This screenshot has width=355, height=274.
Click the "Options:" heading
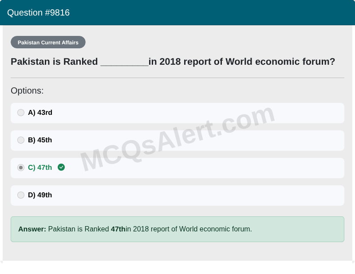click(x=27, y=90)
